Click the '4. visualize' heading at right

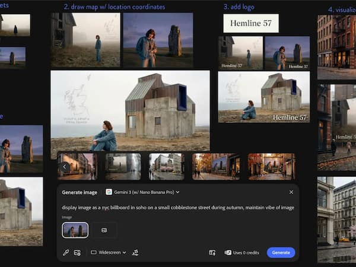[342, 9]
